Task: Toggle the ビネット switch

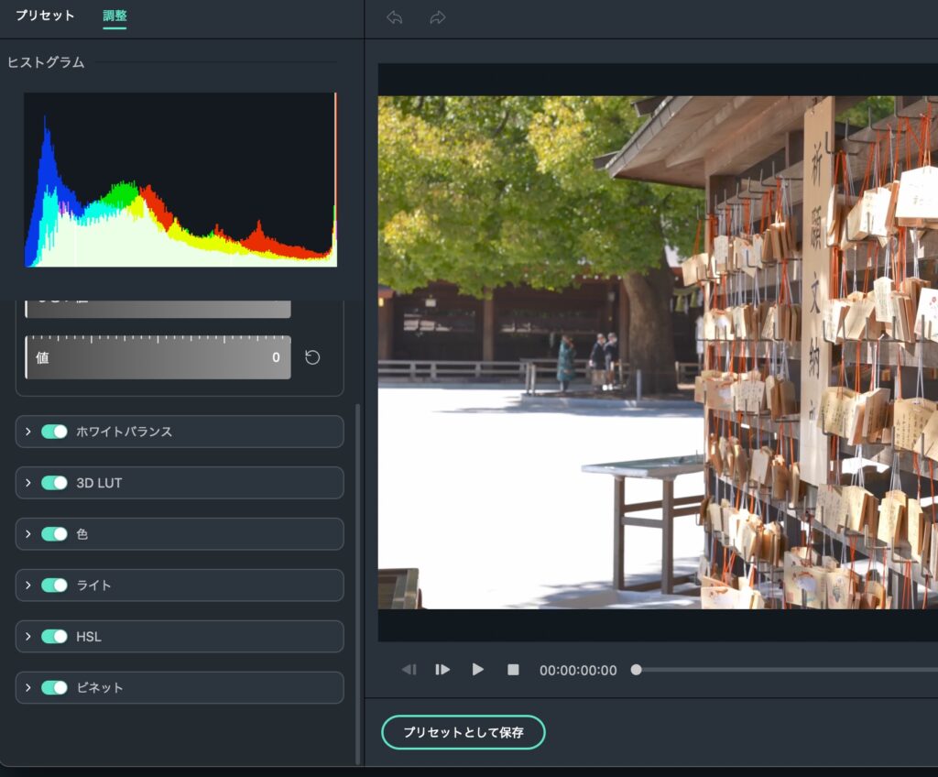Action: click(x=54, y=687)
